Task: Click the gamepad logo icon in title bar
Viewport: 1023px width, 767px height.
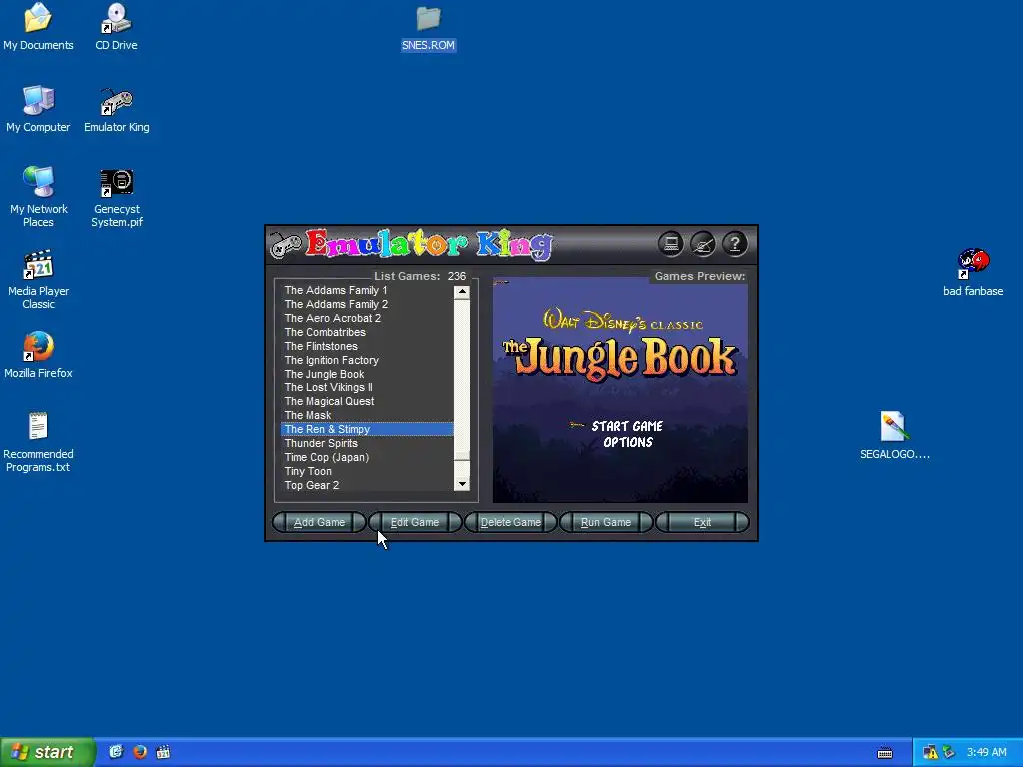Action: pyautogui.click(x=286, y=245)
